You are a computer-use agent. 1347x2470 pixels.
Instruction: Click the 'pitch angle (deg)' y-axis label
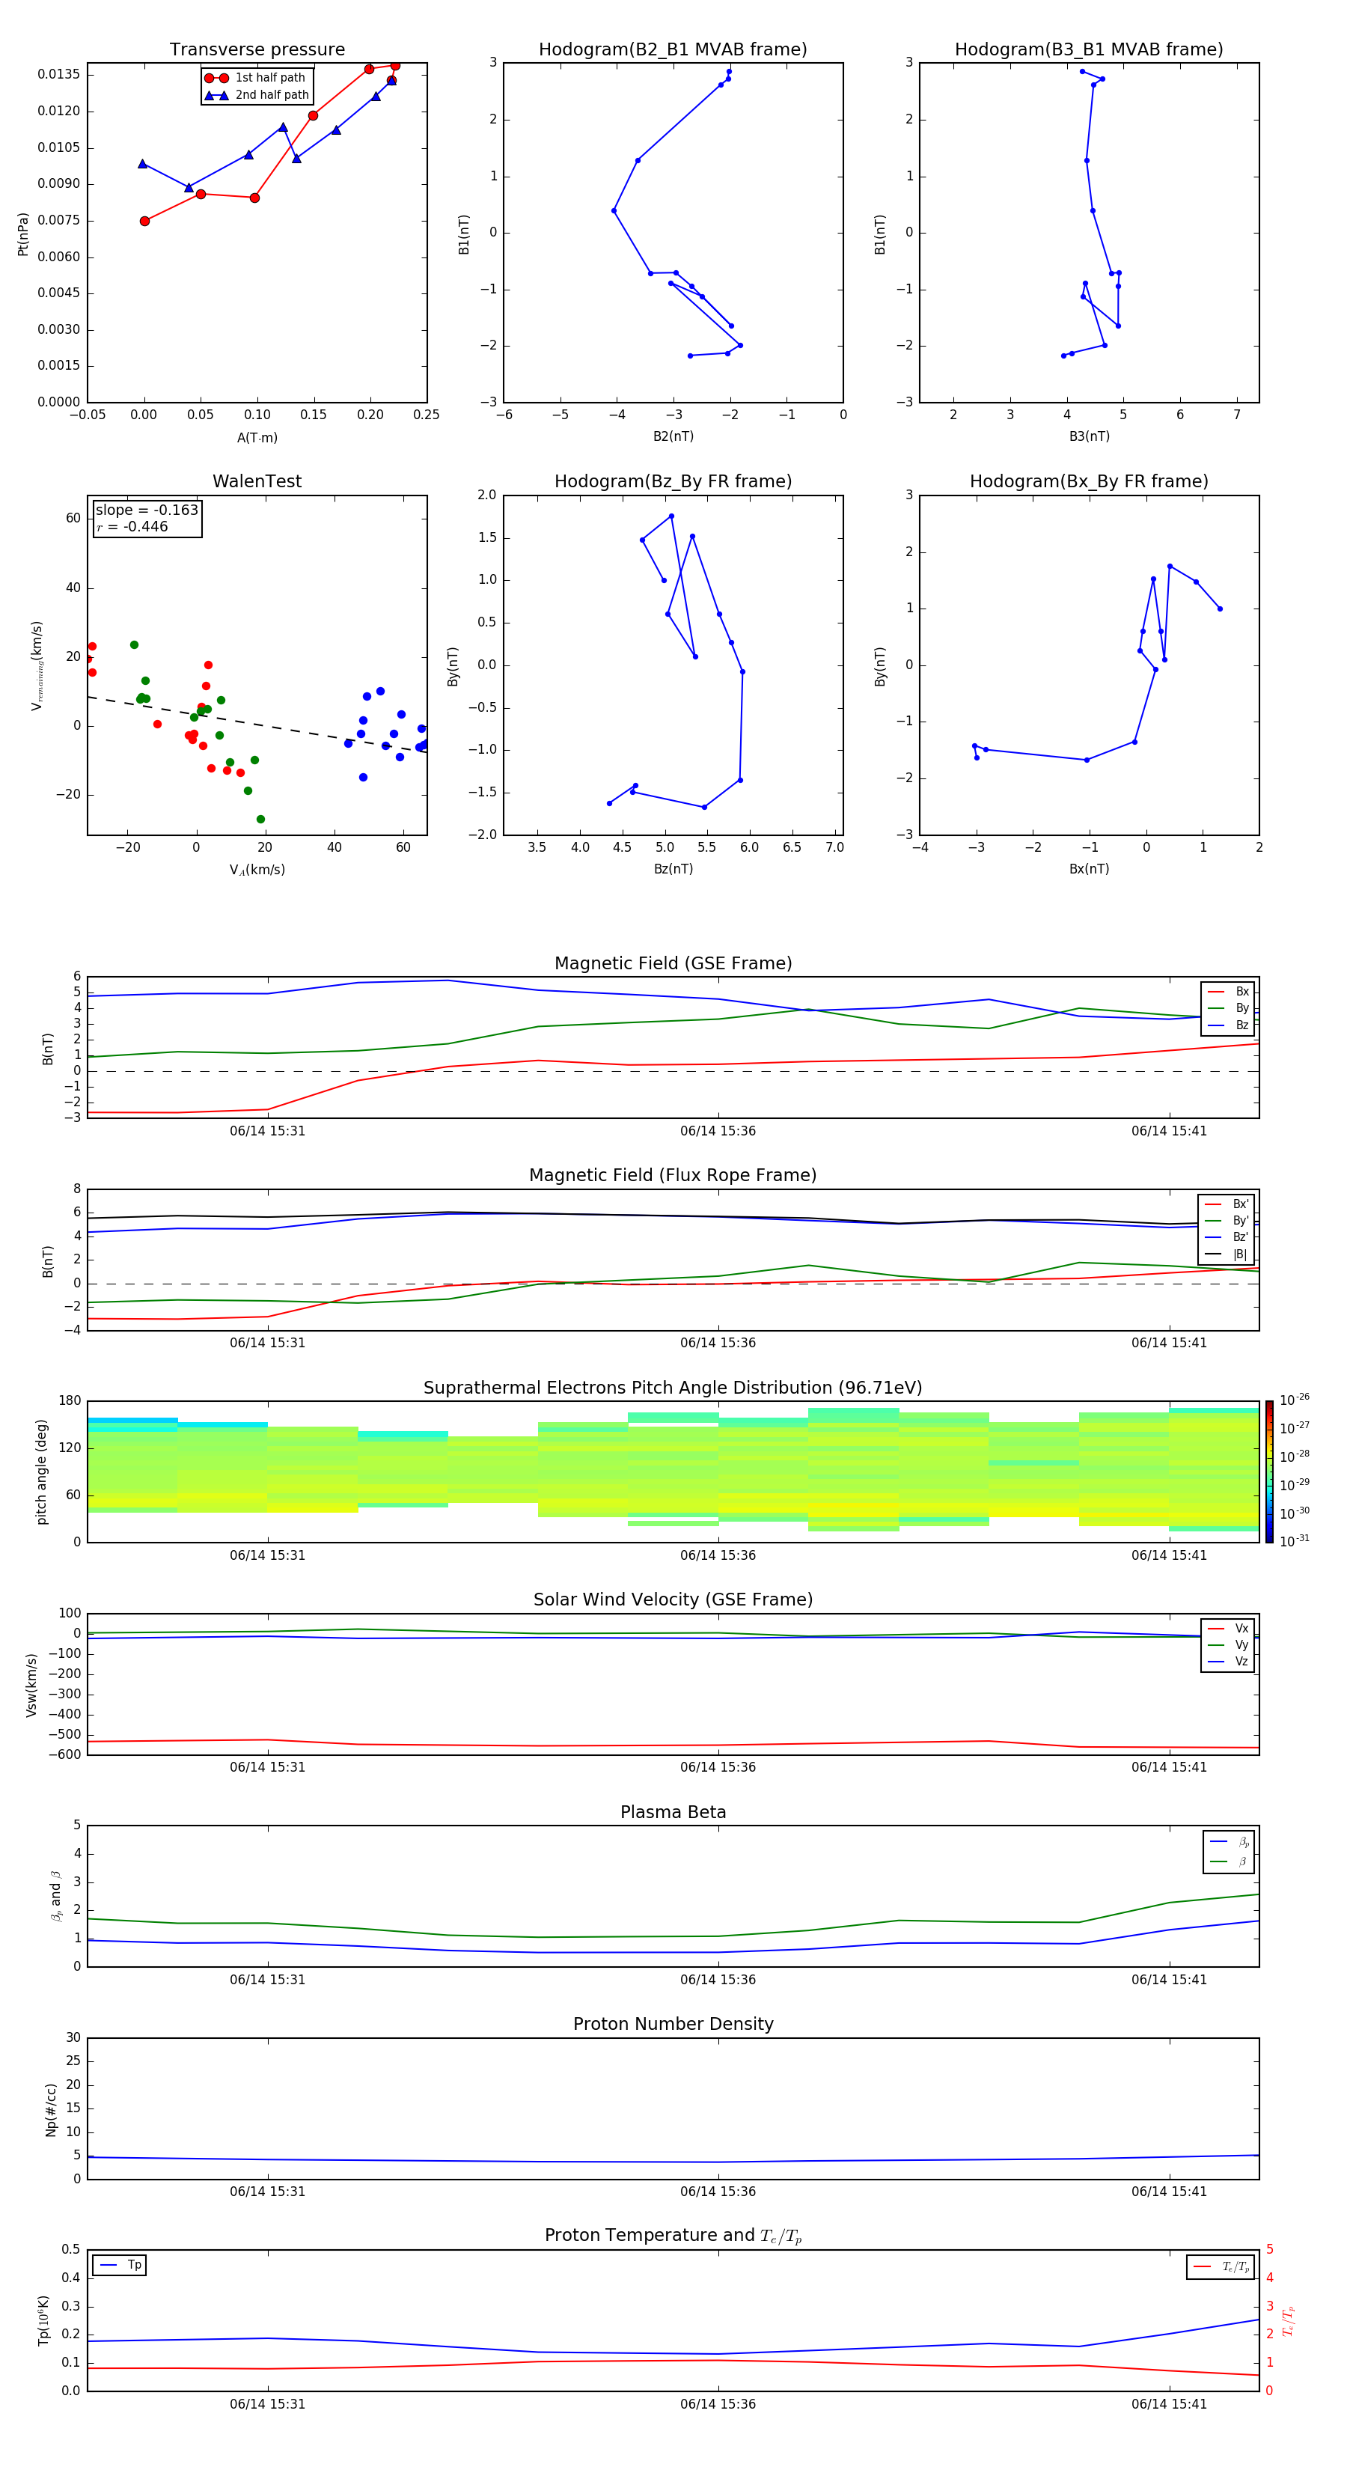click(x=41, y=1472)
